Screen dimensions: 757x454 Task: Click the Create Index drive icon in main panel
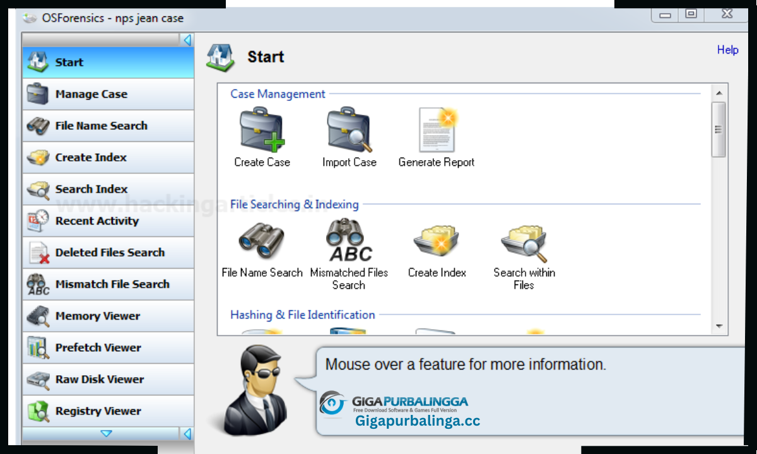pyautogui.click(x=436, y=240)
